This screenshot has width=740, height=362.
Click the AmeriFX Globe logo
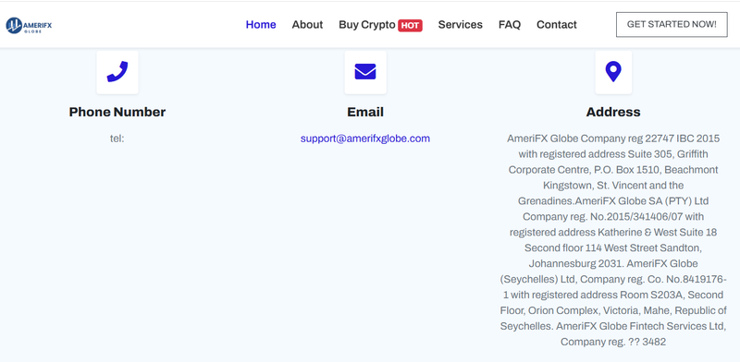coord(29,25)
